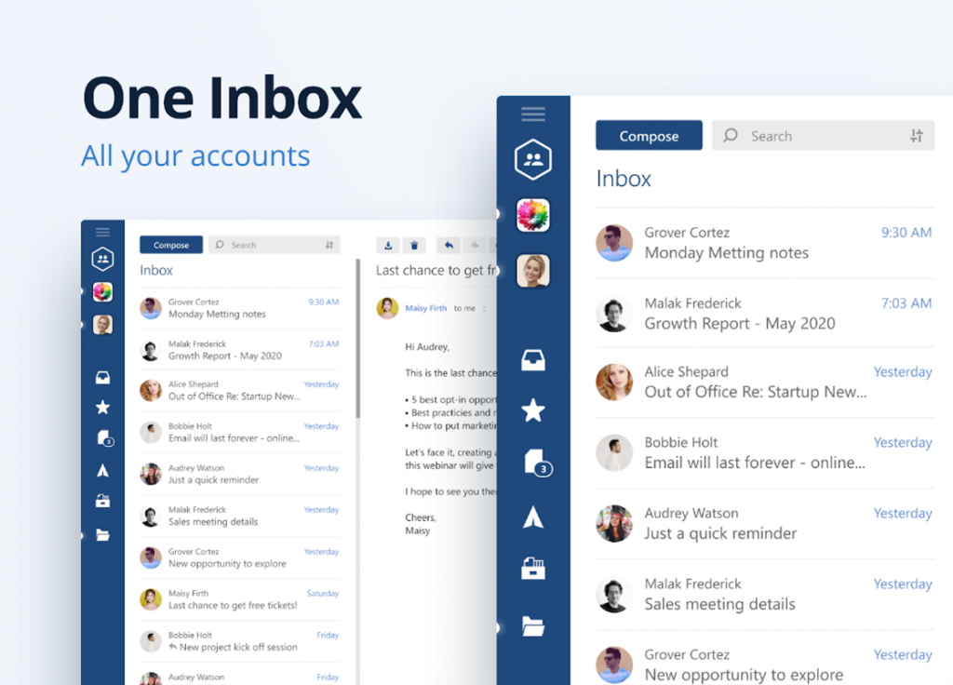Open hamburger menu in the larger right sidebar
The width and height of the screenshot is (953, 685).
pyautogui.click(x=533, y=114)
